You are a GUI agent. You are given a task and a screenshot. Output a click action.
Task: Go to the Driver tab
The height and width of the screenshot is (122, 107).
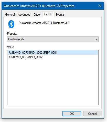click(x=37, y=15)
